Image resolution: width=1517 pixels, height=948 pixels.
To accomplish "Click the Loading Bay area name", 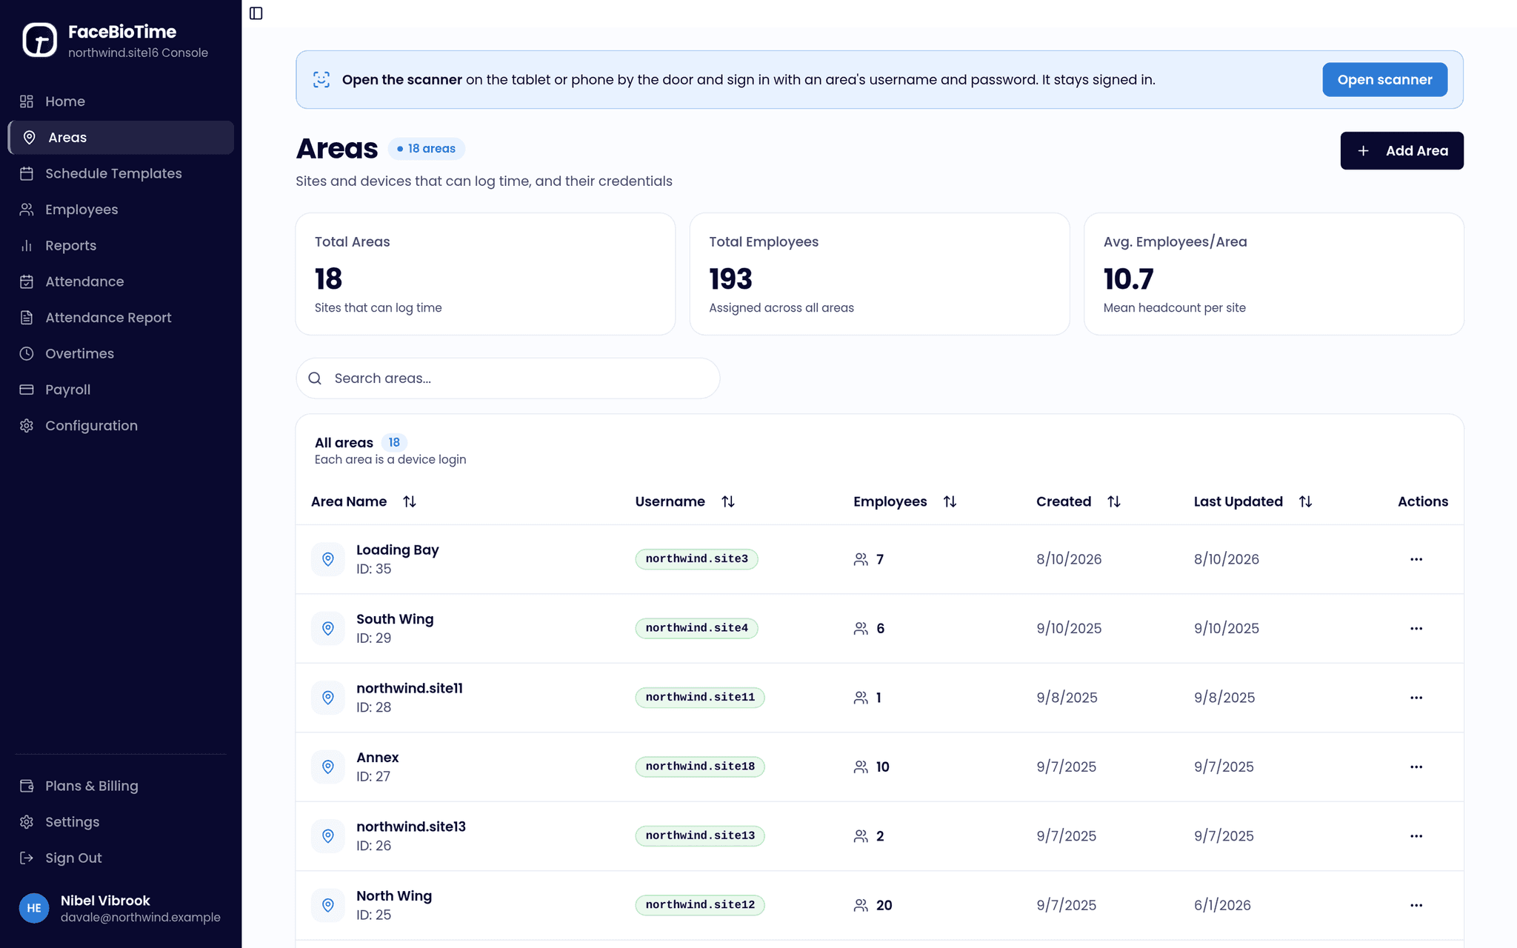I will tap(397, 550).
